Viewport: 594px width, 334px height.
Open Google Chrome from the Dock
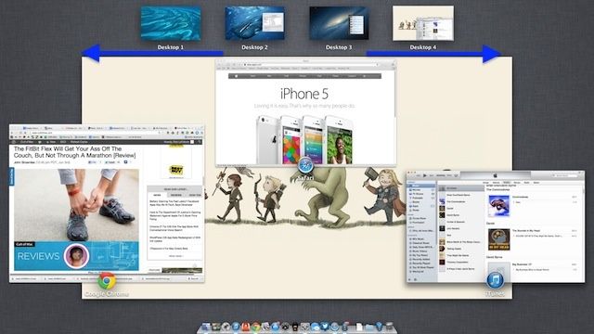[x=256, y=328]
